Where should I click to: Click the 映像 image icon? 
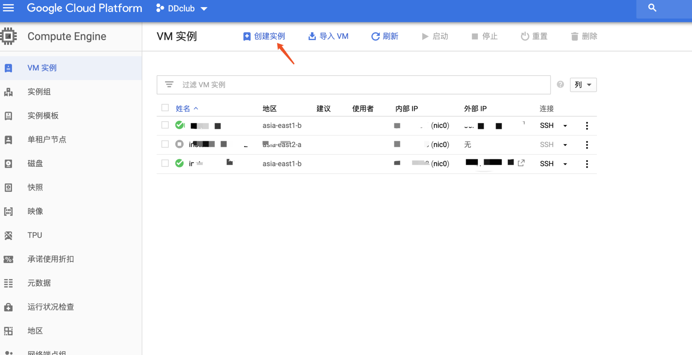point(8,211)
